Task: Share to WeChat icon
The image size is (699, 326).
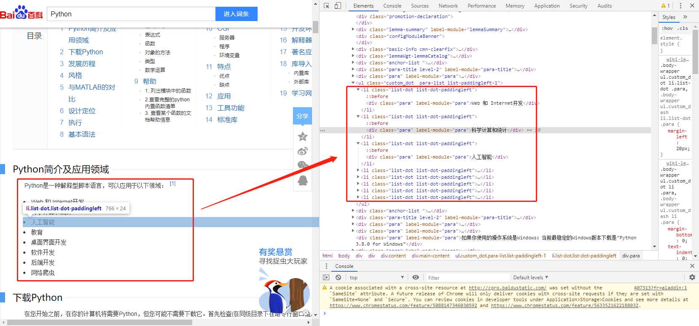Action: (302, 165)
